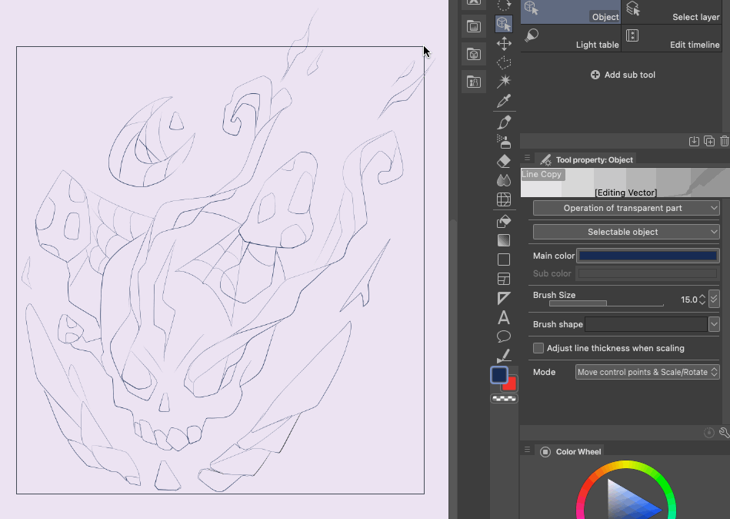Select the Airbrush tool
This screenshot has height=519, width=730.
coord(504,141)
